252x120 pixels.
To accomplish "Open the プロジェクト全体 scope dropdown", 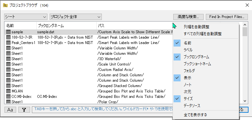I will pos(76,17).
